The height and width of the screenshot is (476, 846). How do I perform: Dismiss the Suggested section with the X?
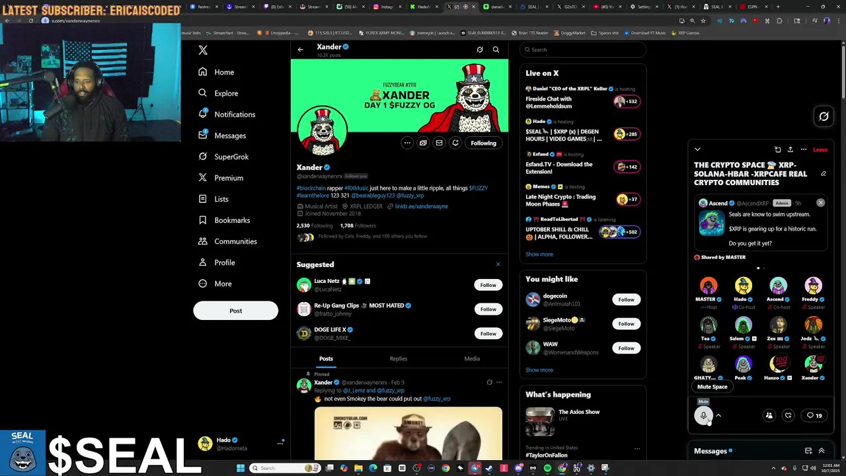(498, 264)
